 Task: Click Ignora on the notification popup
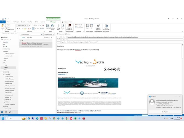[x=165, y=112]
